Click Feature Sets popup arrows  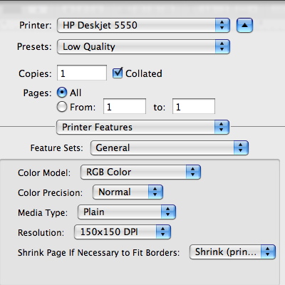click(241, 147)
